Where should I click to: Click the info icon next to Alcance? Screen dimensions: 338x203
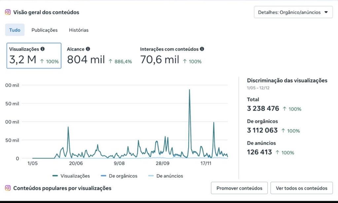point(88,49)
